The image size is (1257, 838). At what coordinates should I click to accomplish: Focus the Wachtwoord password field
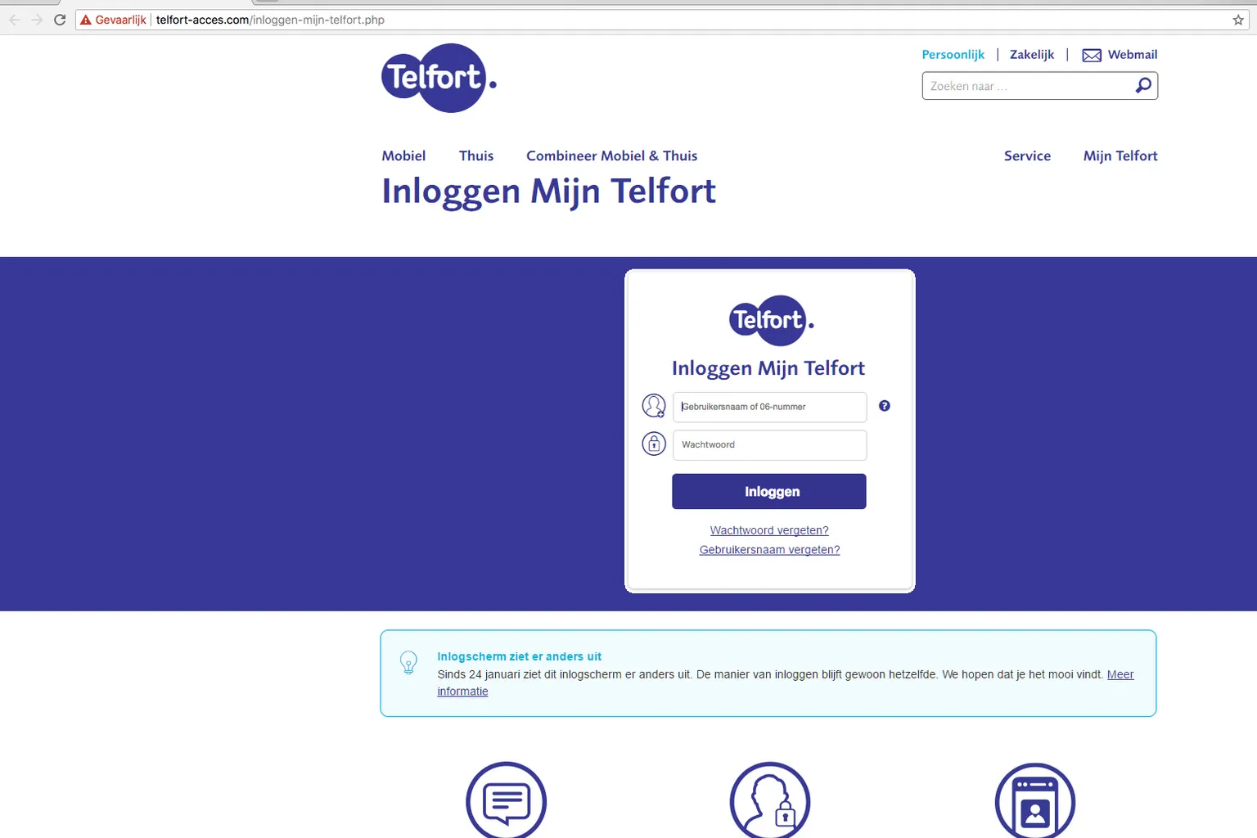pos(769,445)
